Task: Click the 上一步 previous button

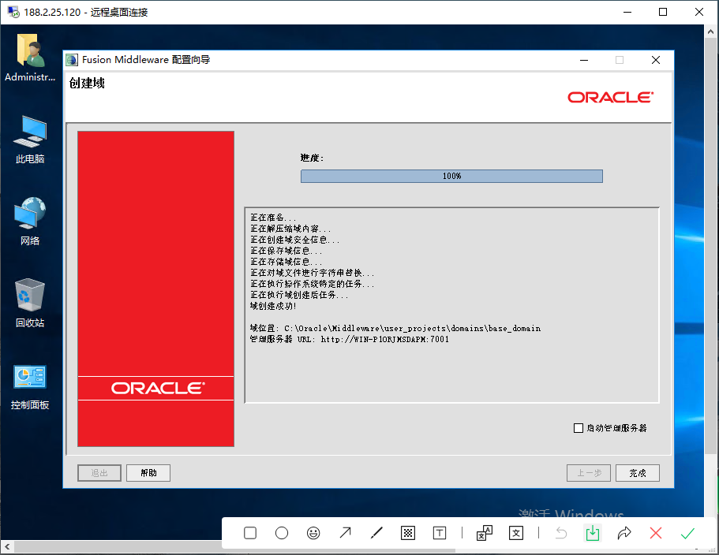Action: [589, 473]
